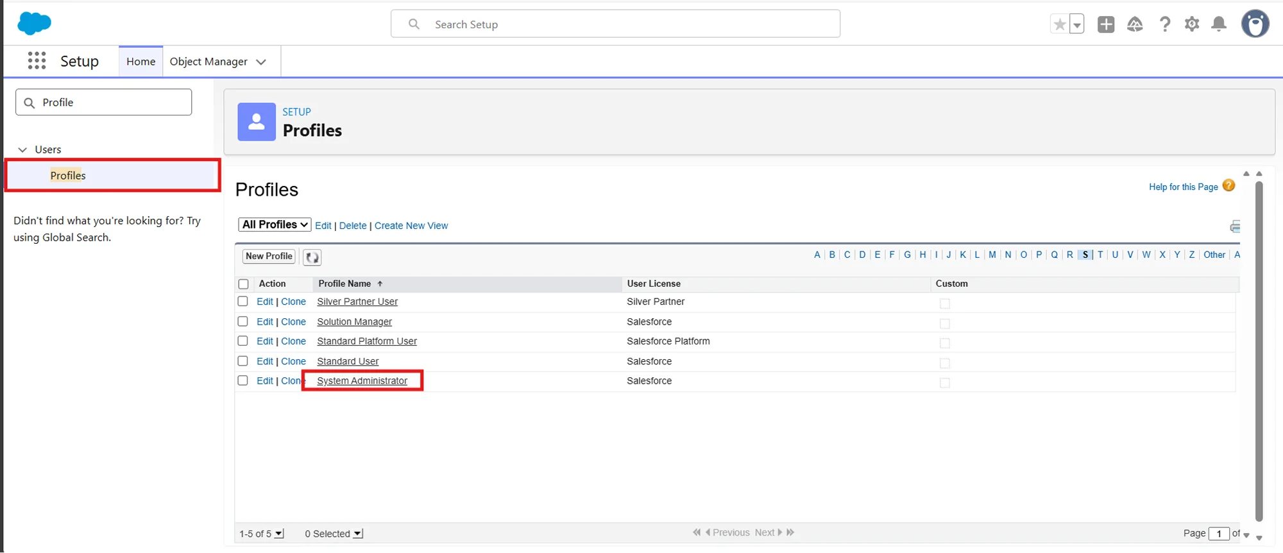
Task: Go to the first page arrows
Action: tap(697, 532)
